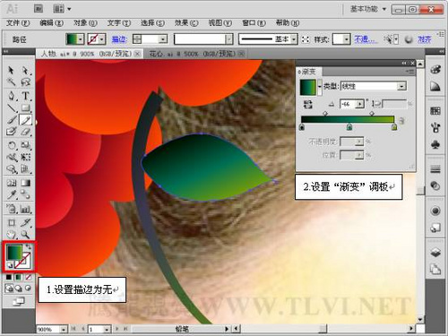
Task: Toggle the None stroke box in toolbox
Action: point(22,261)
